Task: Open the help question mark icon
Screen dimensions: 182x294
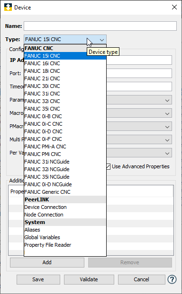Action: pos(172,279)
